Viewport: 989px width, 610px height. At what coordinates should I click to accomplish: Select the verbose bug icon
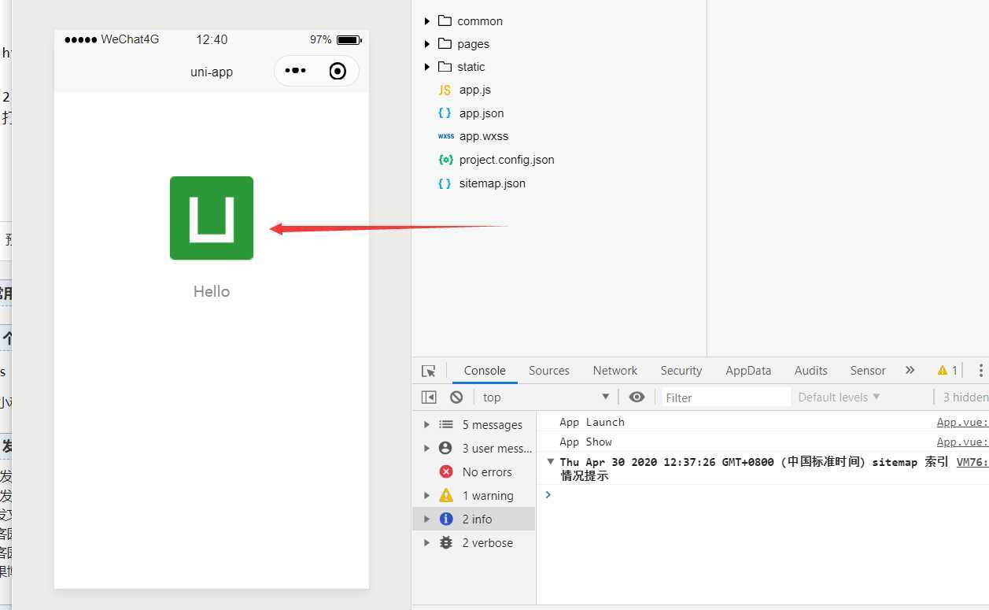click(446, 542)
